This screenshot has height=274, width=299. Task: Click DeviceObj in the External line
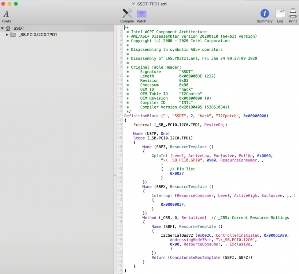coord(214,125)
